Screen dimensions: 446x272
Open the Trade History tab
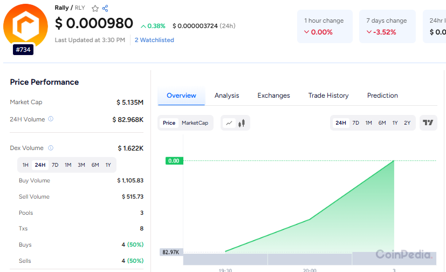tap(328, 96)
